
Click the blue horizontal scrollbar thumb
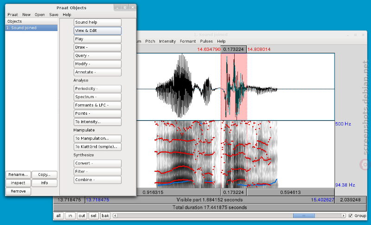(x=304, y=216)
